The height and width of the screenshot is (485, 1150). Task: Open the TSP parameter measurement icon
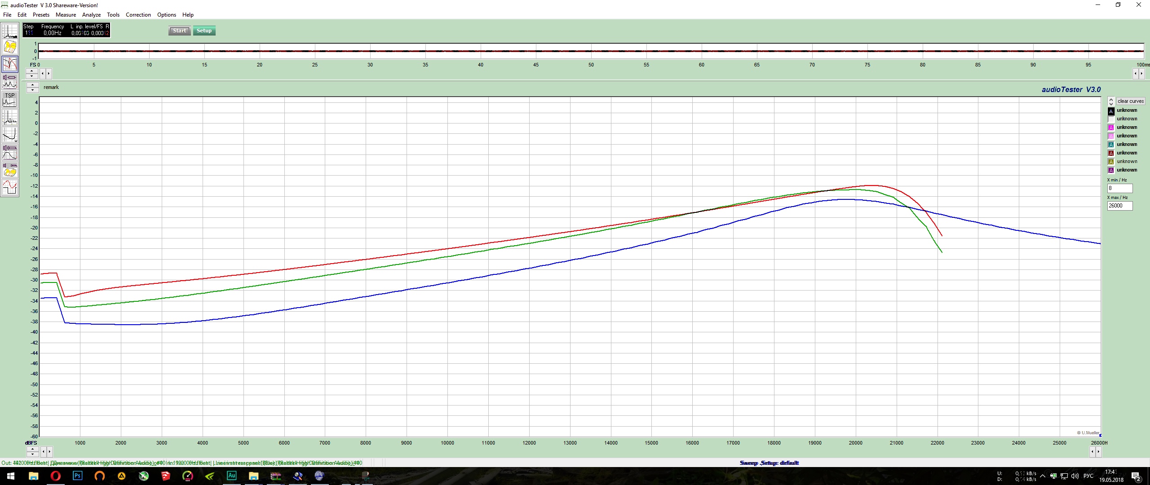10,100
